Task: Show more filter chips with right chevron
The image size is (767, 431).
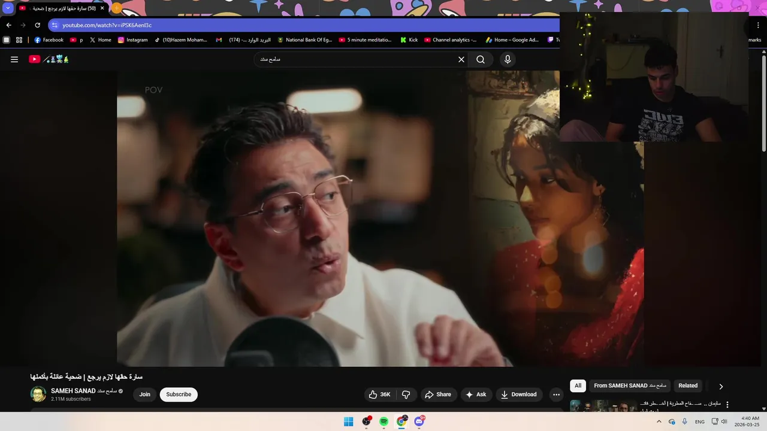Action: pos(721,387)
